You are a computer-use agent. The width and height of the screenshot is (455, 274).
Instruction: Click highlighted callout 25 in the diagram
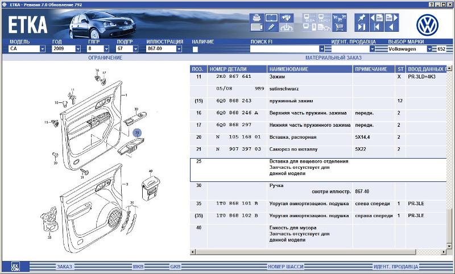point(137,133)
